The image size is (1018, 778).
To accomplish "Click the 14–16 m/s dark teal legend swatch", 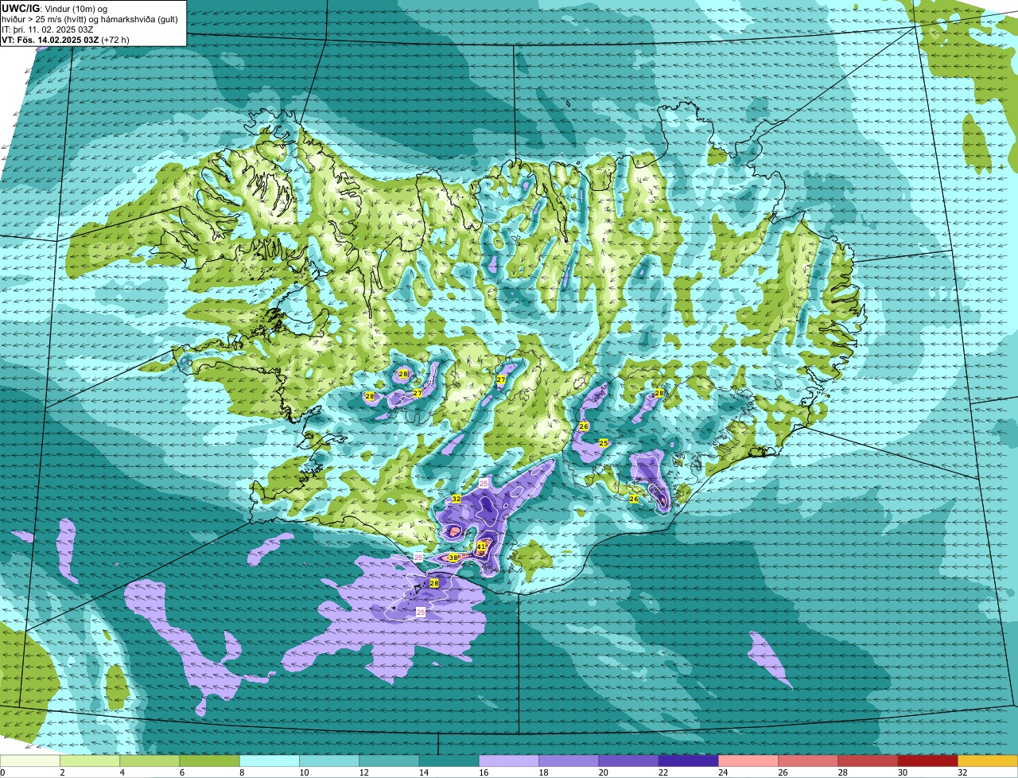I will coord(449,761).
